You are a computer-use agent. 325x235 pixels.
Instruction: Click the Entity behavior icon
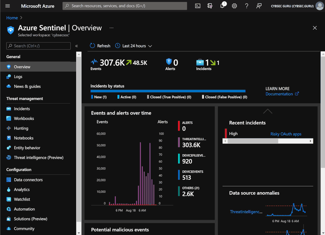[x=9, y=148]
